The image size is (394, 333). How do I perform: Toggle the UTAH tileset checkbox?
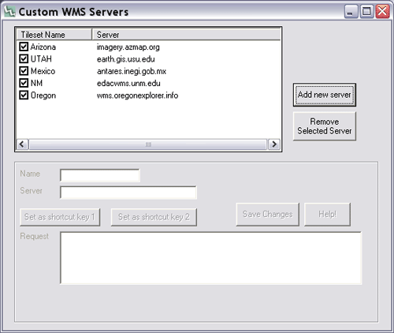pyautogui.click(x=24, y=58)
